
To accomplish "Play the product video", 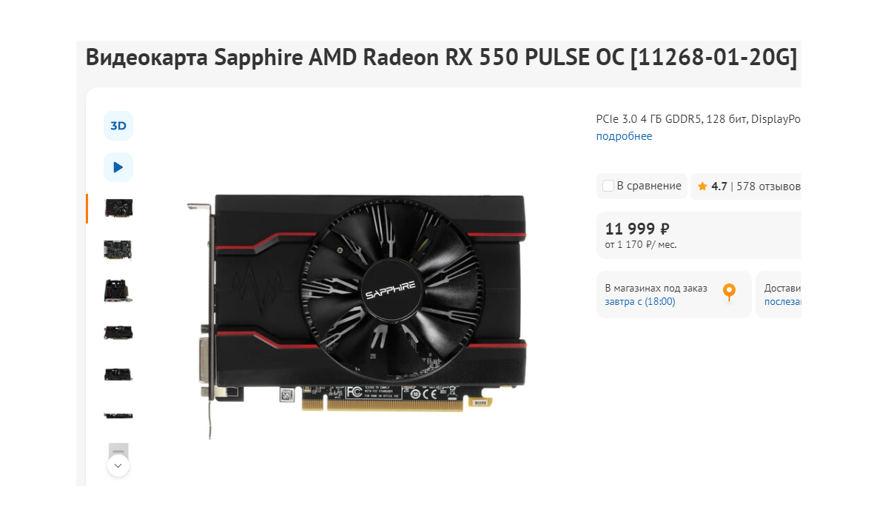I will (118, 167).
